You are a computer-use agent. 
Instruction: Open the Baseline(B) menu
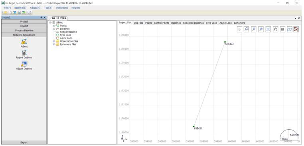tap(20, 8)
